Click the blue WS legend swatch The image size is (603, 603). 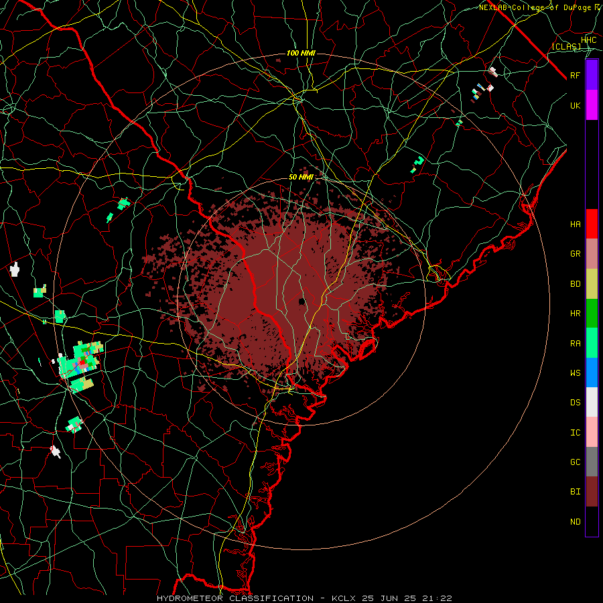click(x=592, y=373)
